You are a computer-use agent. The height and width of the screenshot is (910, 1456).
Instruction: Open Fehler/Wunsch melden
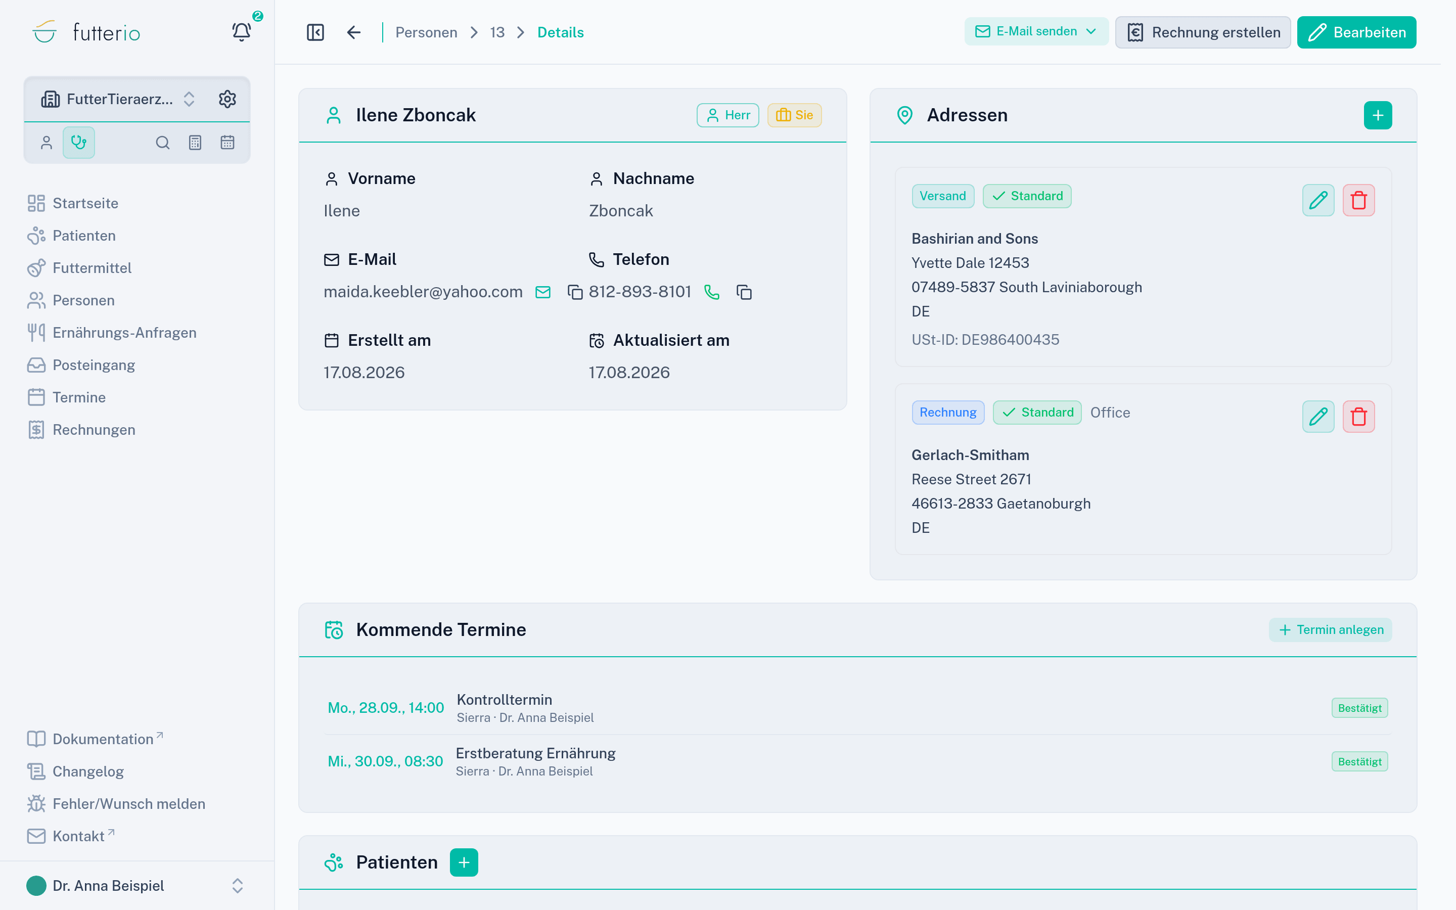116,804
